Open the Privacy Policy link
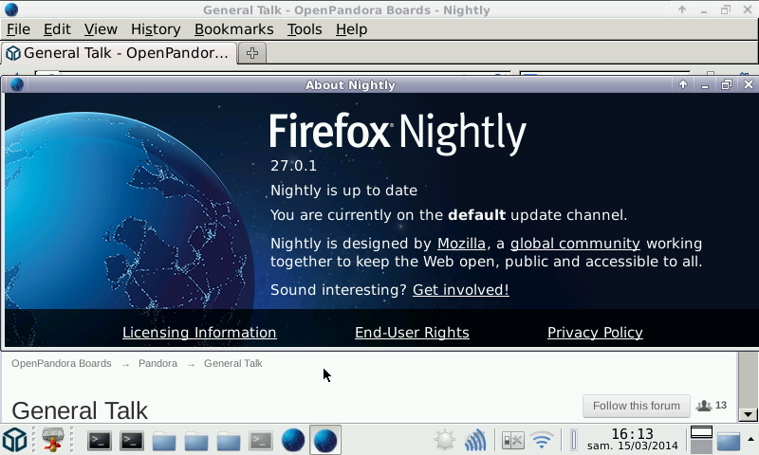759x455 pixels. tap(595, 333)
